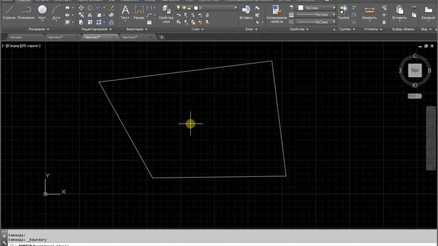Open the calculator in Utilities panel
438x246 pixels.
[x=384, y=22]
